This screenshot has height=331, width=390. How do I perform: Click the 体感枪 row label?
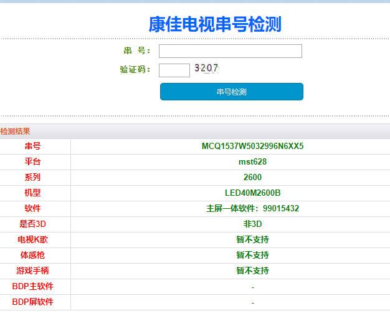pyautogui.click(x=32, y=255)
